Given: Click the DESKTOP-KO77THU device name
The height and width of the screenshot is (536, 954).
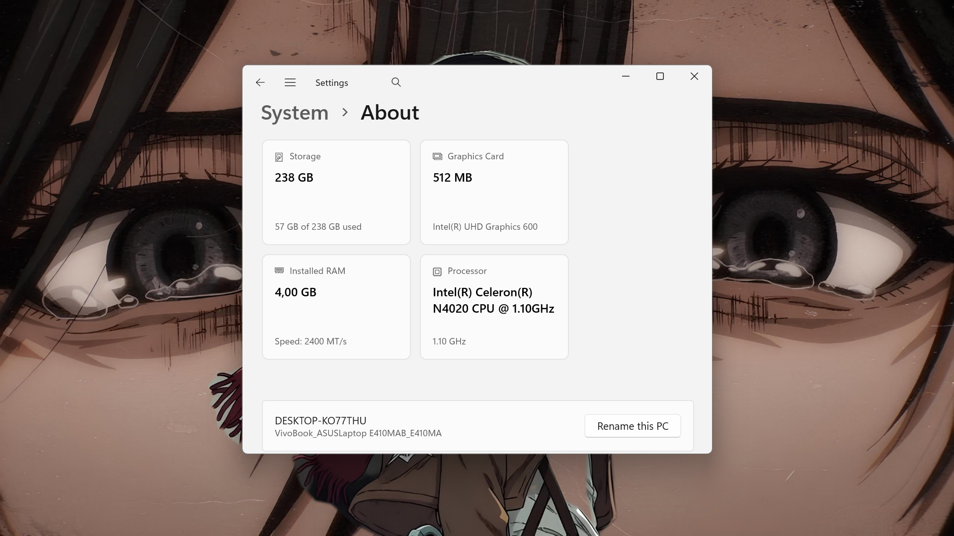Looking at the screenshot, I should pyautogui.click(x=320, y=421).
